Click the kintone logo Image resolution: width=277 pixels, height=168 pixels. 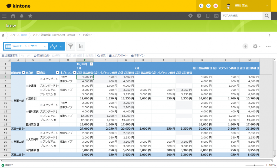point(18,6)
